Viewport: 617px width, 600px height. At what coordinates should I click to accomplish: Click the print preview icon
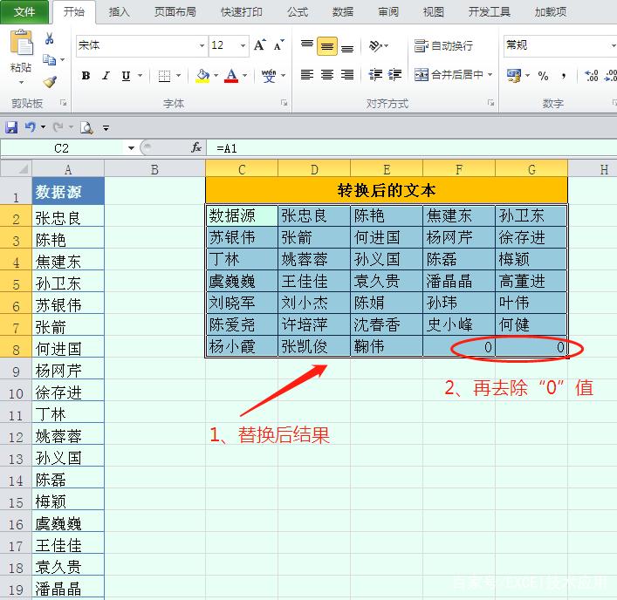(86, 127)
